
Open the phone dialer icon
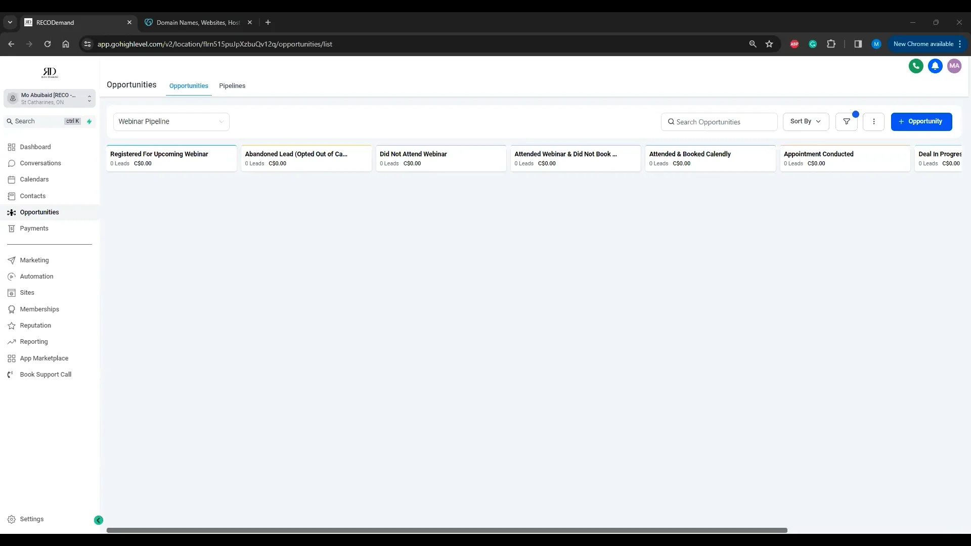pyautogui.click(x=916, y=66)
